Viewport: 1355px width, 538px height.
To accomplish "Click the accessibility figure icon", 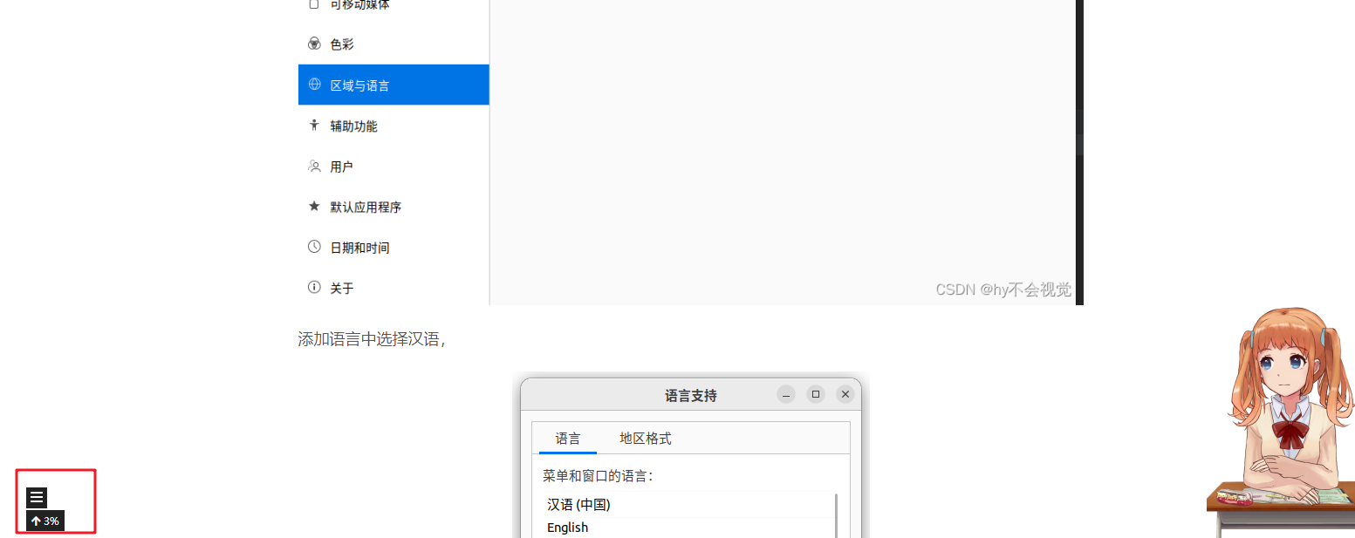I will [x=315, y=126].
